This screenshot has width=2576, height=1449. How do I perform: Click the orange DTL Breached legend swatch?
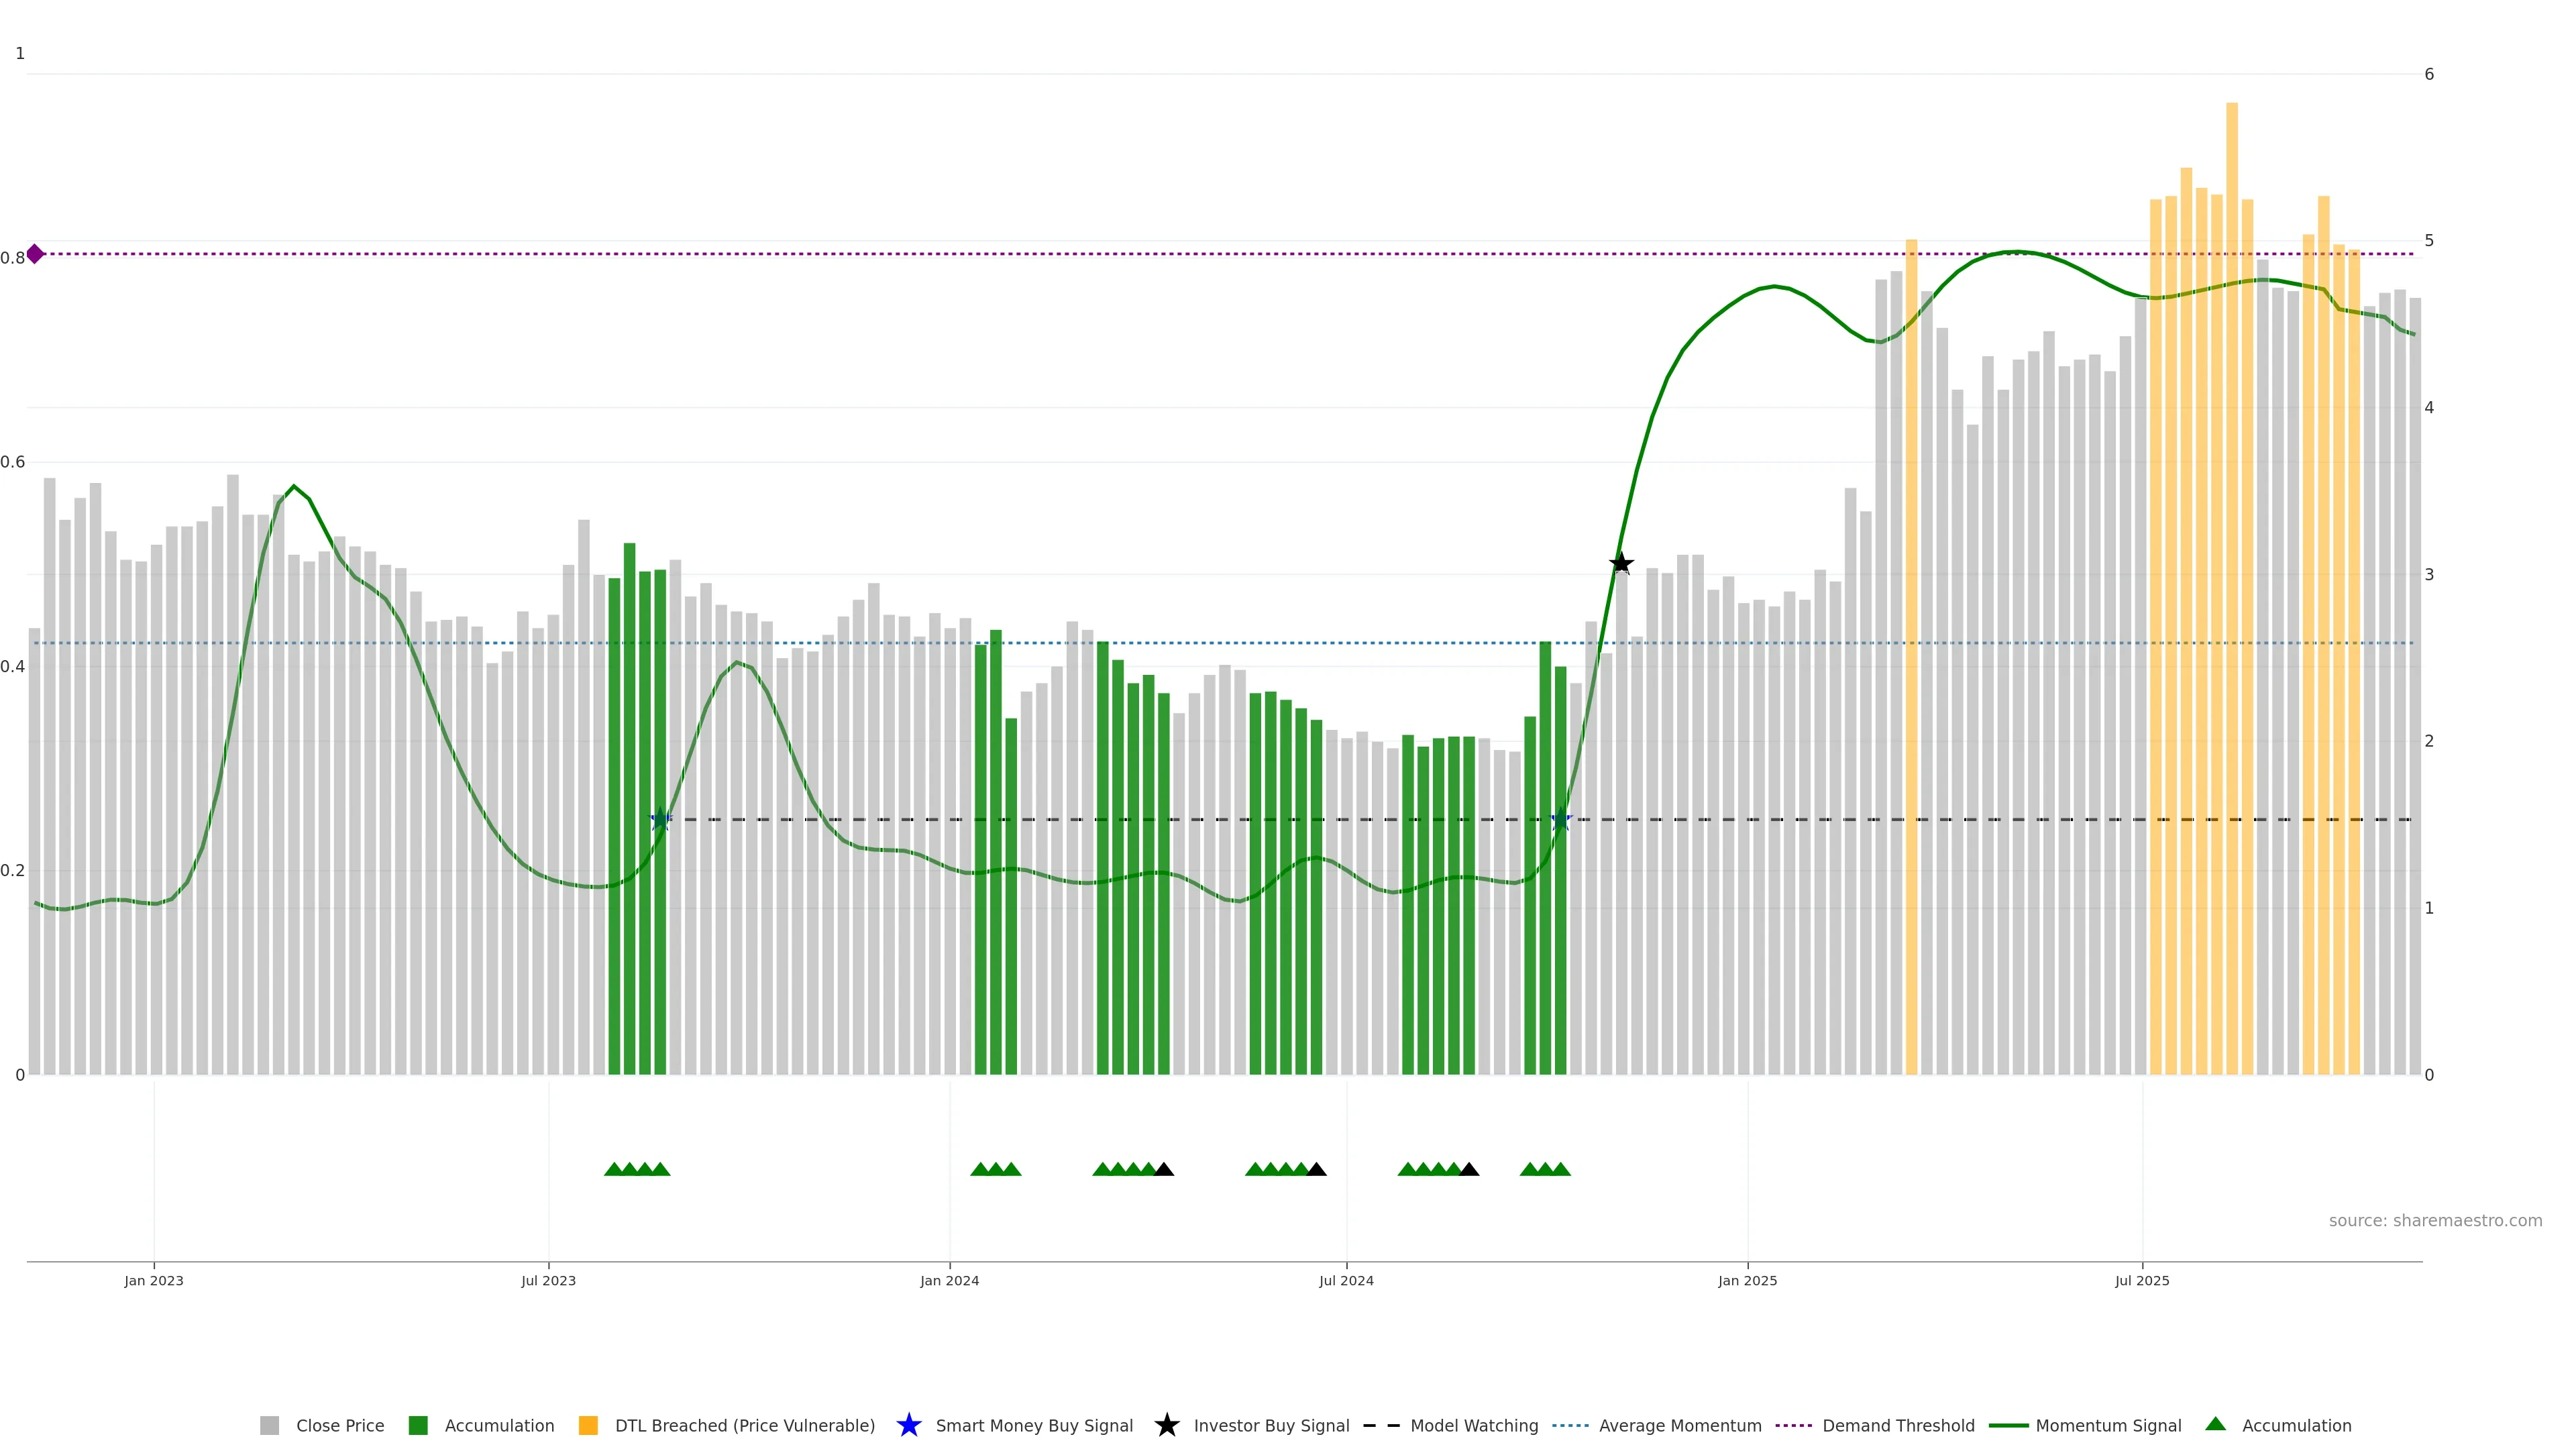coord(588,1425)
